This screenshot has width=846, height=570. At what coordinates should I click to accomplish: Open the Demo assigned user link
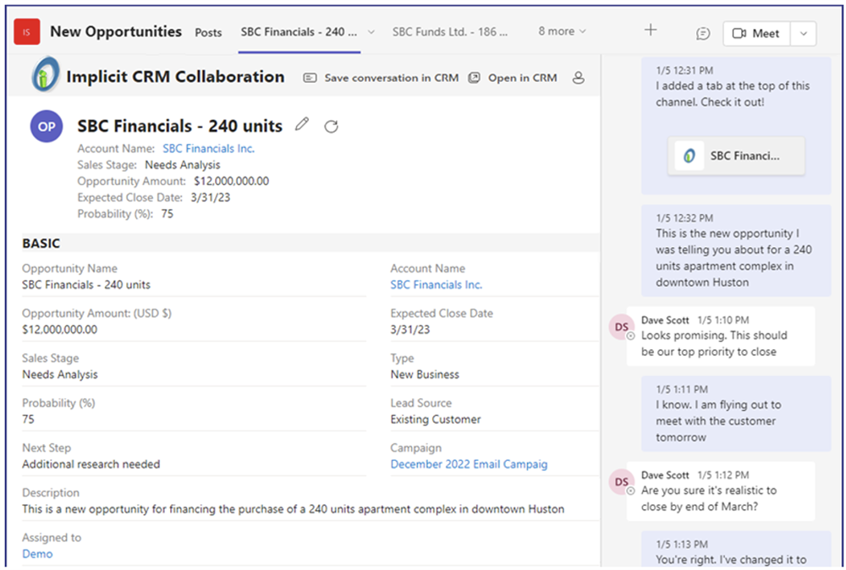pos(37,554)
